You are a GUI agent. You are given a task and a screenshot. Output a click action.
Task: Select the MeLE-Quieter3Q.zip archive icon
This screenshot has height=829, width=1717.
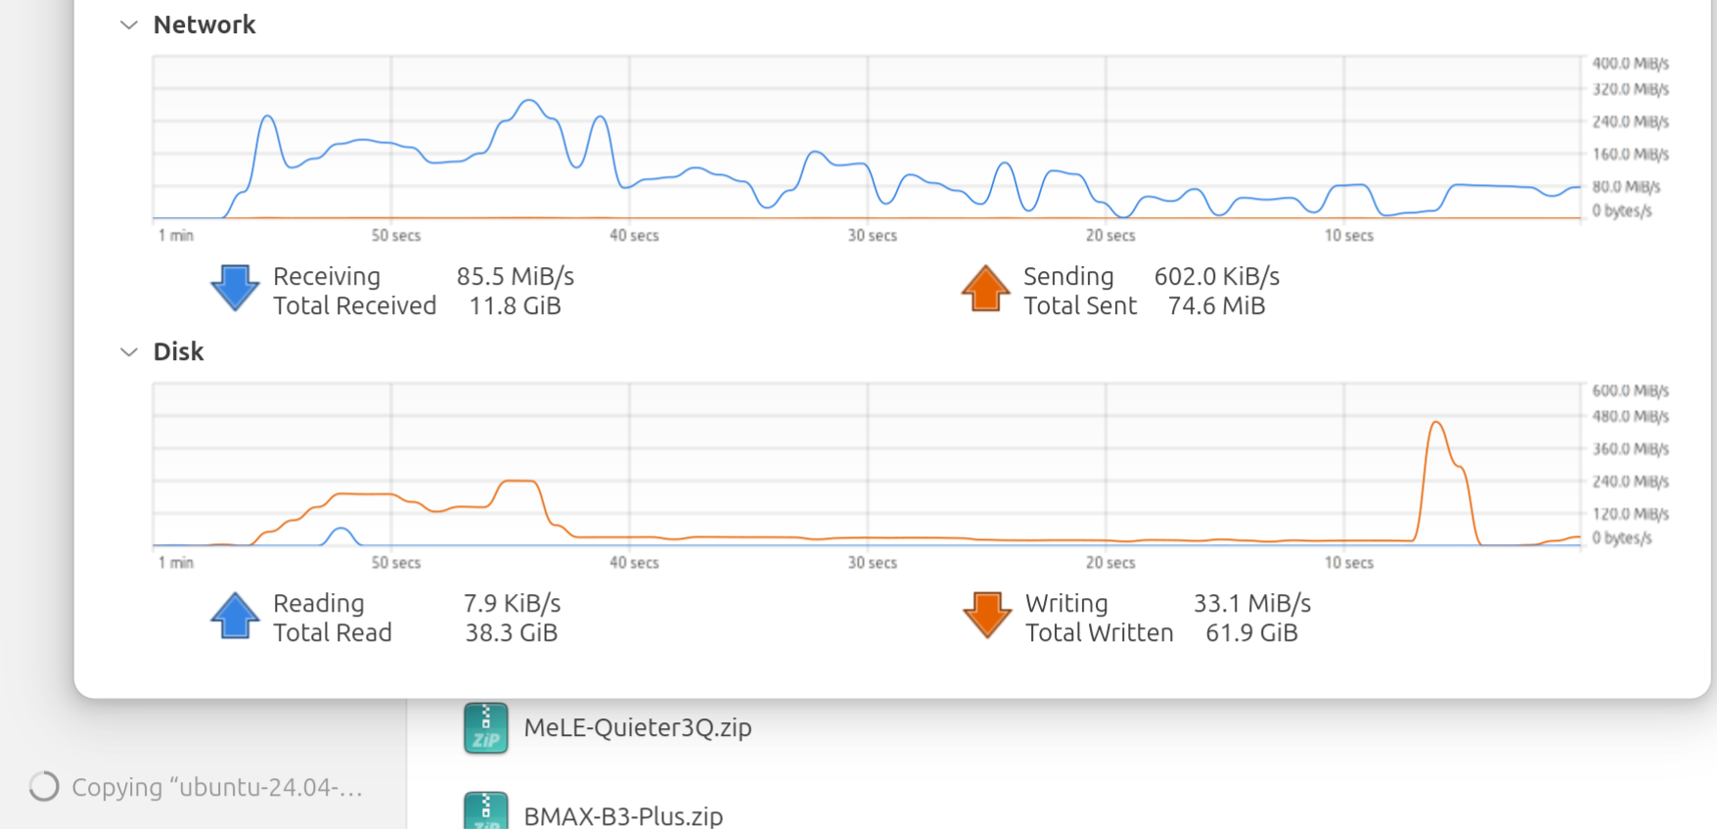pos(485,727)
